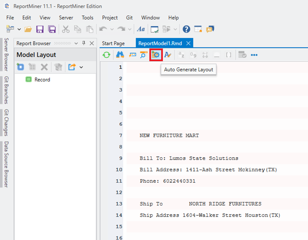Click the open folder icon
The image size is (308, 240).
pos(28,29)
